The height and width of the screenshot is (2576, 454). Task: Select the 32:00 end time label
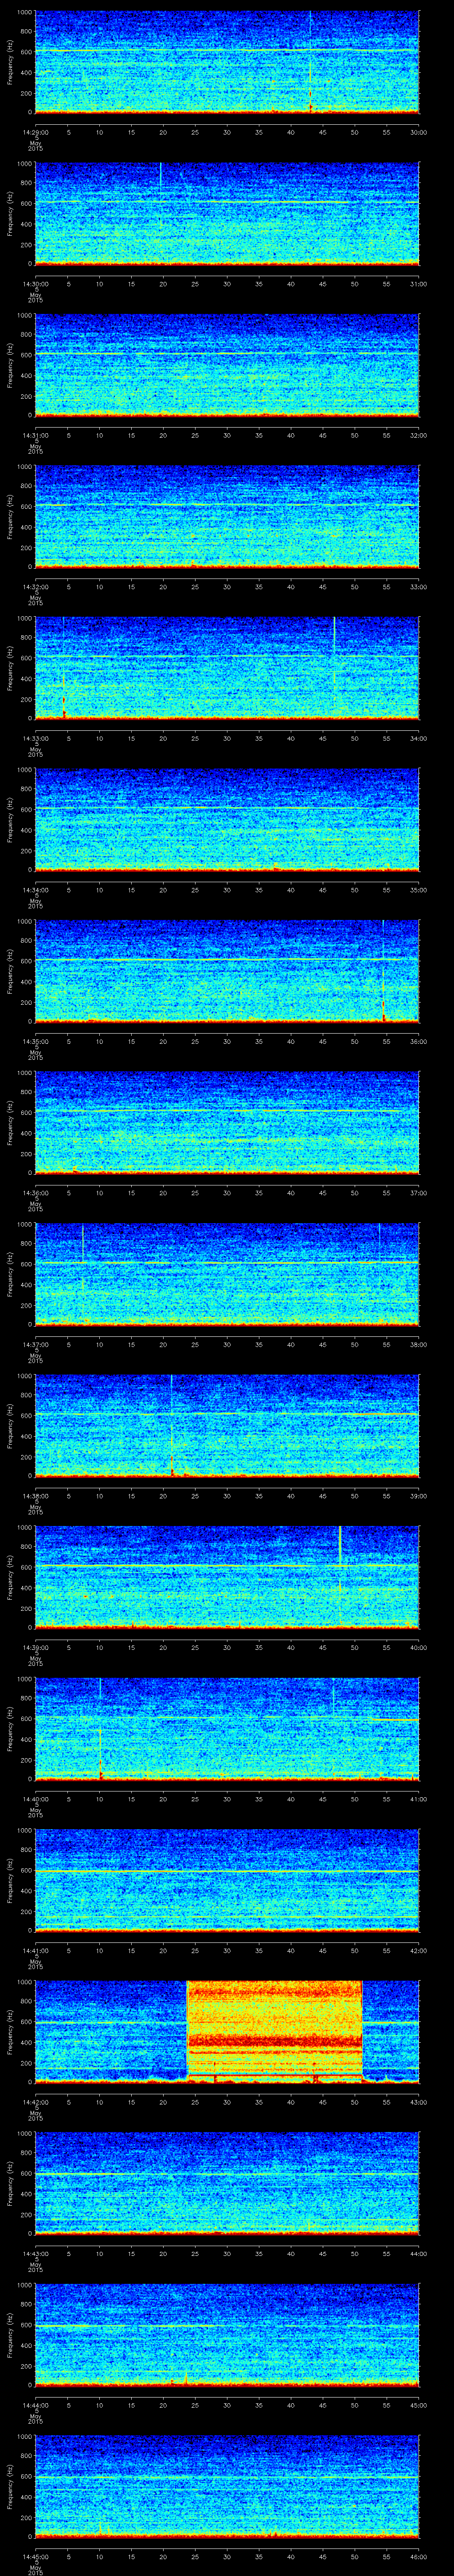click(x=418, y=435)
